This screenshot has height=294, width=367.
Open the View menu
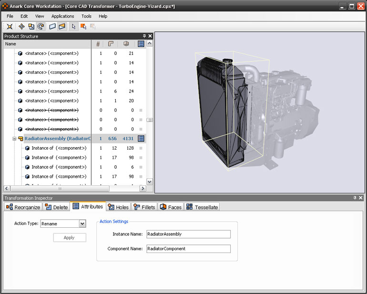[x=40, y=16]
